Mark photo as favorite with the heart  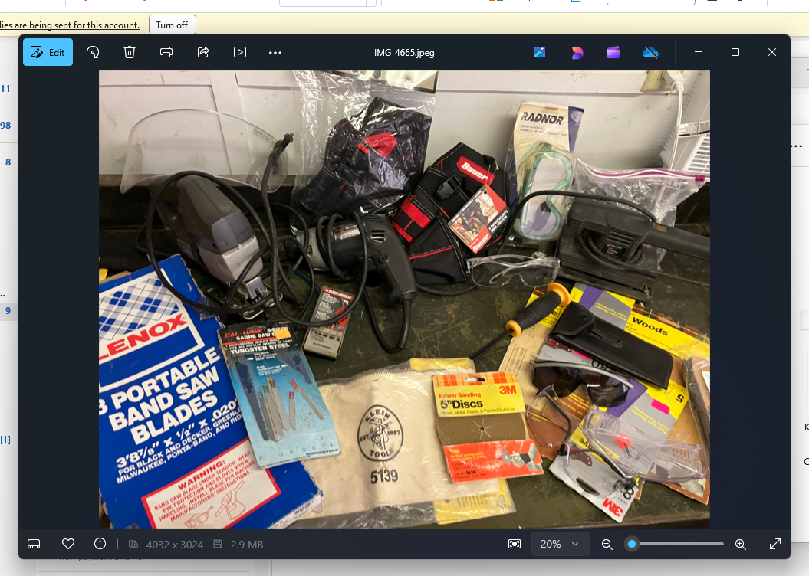68,544
